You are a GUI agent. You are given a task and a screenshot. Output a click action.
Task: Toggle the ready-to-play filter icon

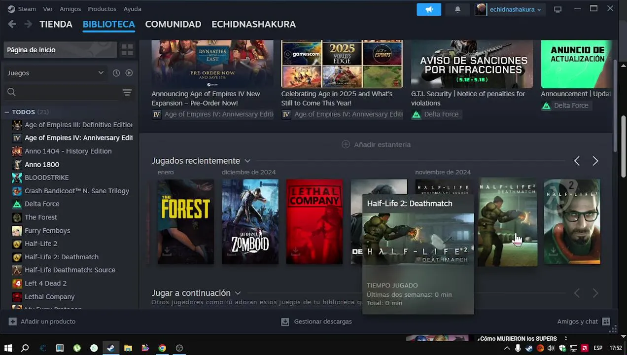129,73
